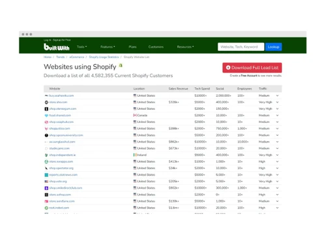Click the Sales Revenue column header
This screenshot has width=326, height=245.
[x=178, y=89]
